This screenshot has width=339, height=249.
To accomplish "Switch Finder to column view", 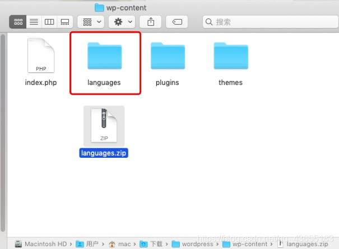I will pos(49,22).
